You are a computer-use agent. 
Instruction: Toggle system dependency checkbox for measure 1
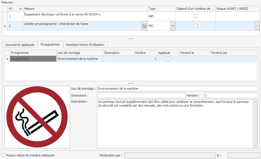[x=195, y=16]
